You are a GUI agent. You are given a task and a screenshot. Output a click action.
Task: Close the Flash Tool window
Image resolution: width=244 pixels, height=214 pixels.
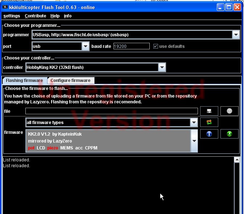point(237,7)
